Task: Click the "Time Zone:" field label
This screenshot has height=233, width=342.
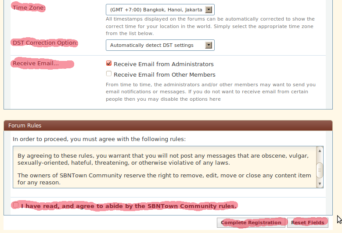Action: click(29, 8)
